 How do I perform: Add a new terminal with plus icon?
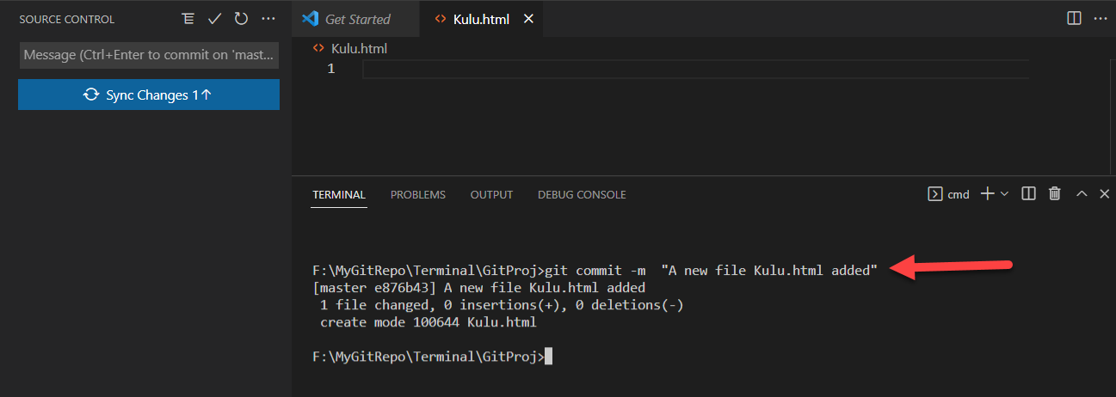pyautogui.click(x=987, y=194)
